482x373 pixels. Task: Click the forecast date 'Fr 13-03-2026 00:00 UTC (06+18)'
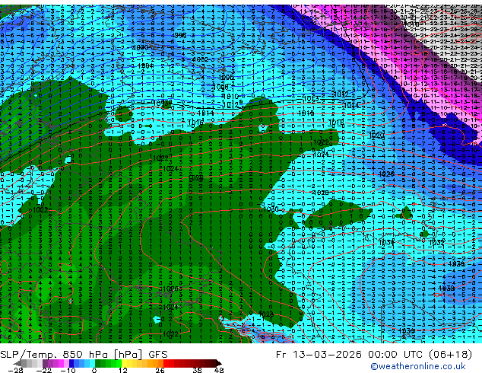coord(374,355)
